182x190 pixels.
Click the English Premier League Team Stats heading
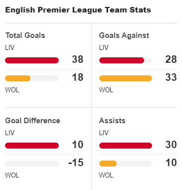tap(78, 10)
